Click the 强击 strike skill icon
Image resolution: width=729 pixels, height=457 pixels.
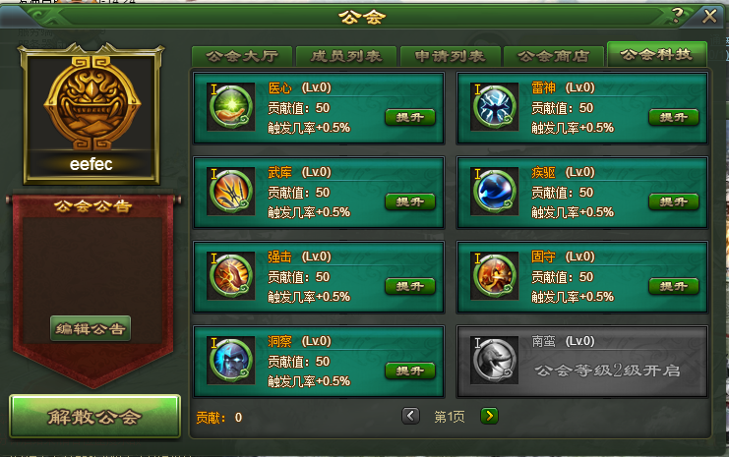pyautogui.click(x=231, y=276)
